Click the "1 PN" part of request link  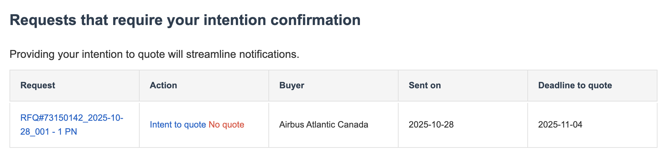coord(67,132)
